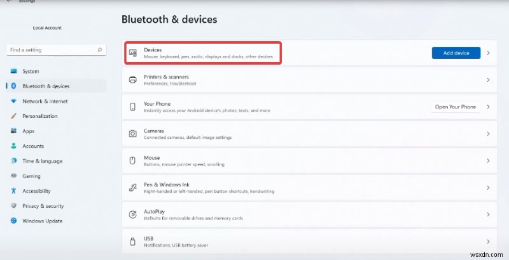This screenshot has width=509, height=260.
Task: Click the Devices row icon
Action: [x=132, y=53]
